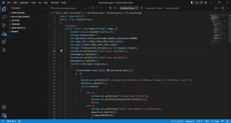231x123 pixels.
Task: Open the Explorer view in activity bar
Action: point(4,9)
